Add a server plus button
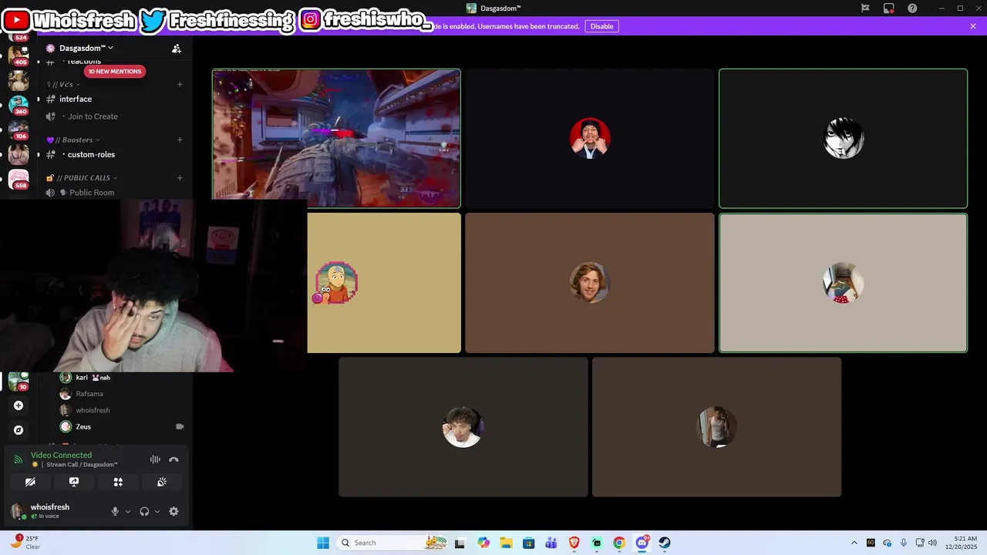Screen dimensions: 987x555 tap(19, 405)
